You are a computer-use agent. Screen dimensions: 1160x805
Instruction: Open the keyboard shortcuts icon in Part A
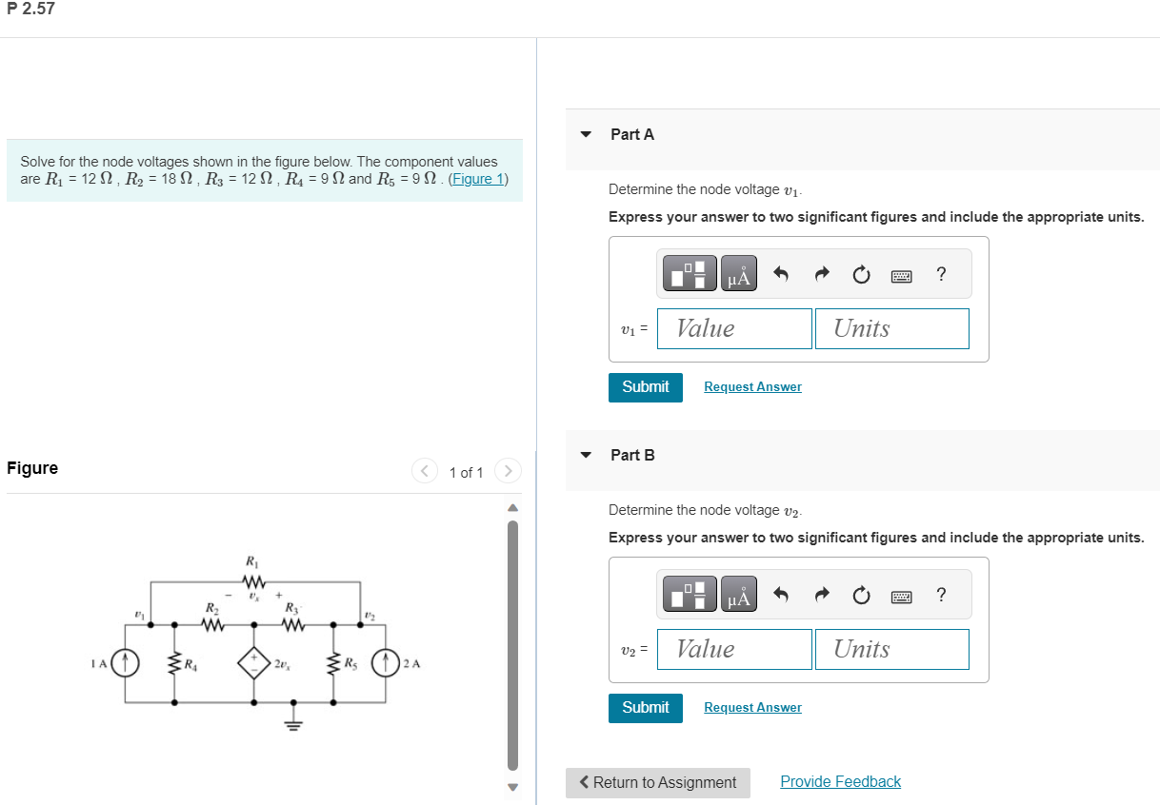901,274
